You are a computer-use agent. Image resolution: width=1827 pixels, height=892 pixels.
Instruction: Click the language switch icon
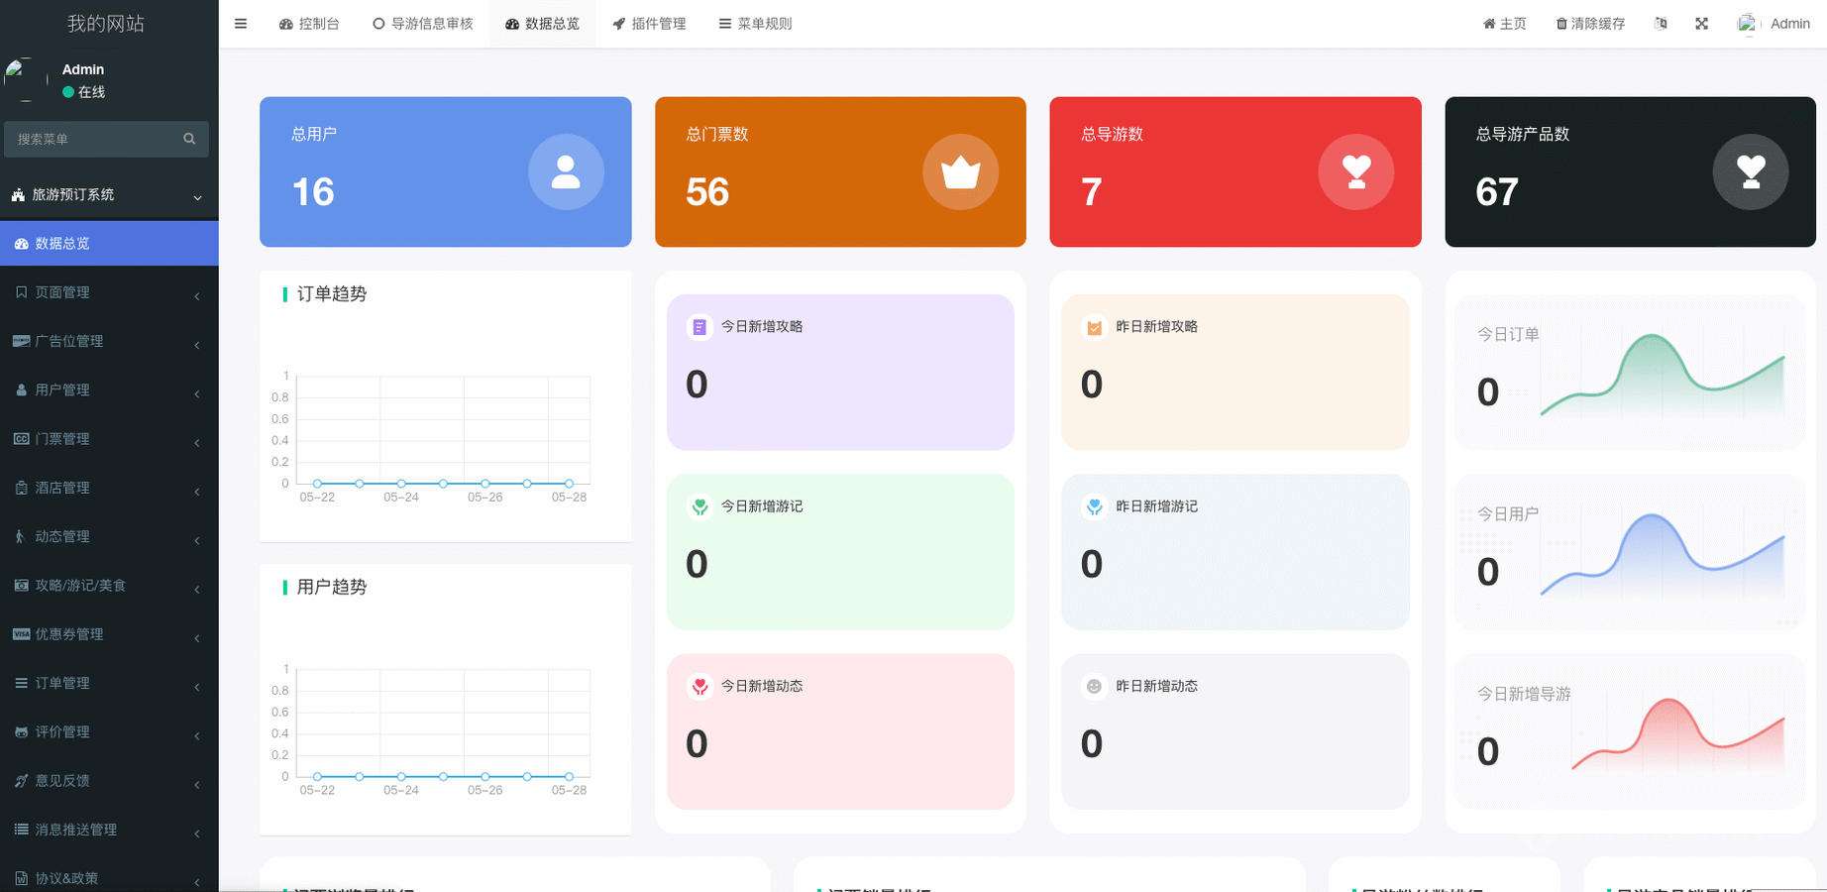(x=1661, y=24)
